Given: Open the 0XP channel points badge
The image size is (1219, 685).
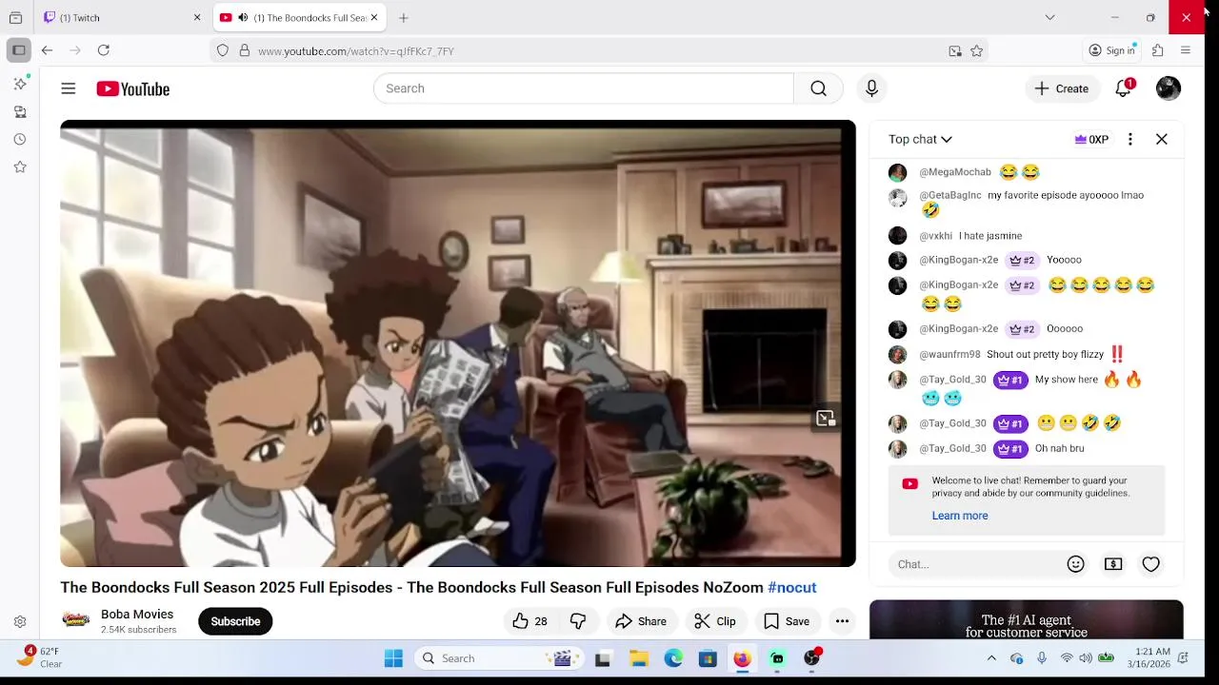Looking at the screenshot, I should [x=1091, y=139].
